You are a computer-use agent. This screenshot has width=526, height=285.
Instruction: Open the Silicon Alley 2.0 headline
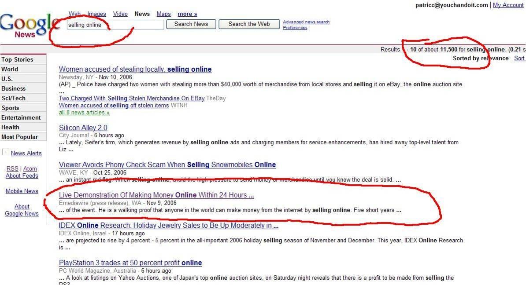[x=83, y=128]
